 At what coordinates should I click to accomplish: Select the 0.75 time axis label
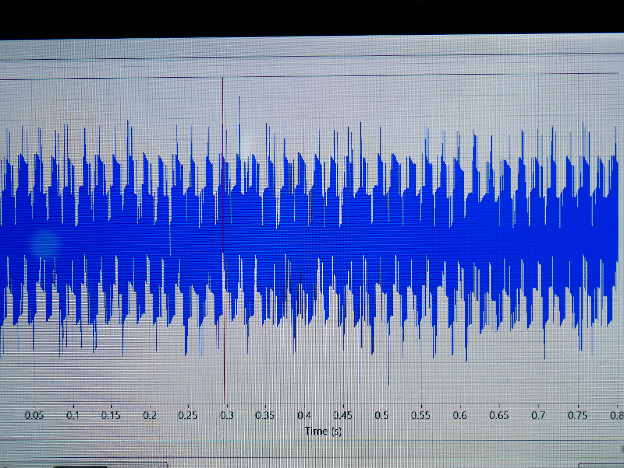pyautogui.click(x=578, y=415)
